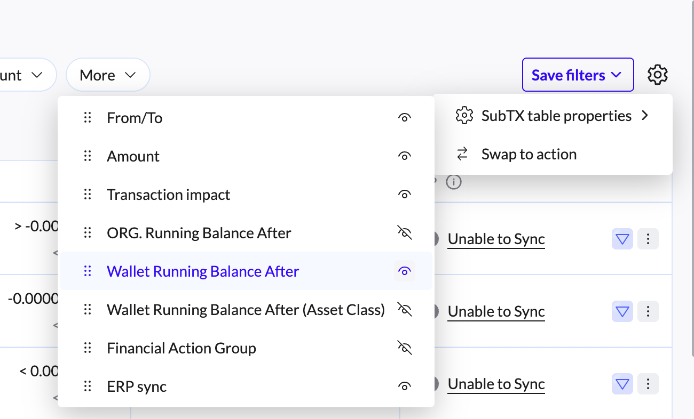Open three-dot menu in first Unable to Sync row
This screenshot has height=419, width=694.
(648, 239)
